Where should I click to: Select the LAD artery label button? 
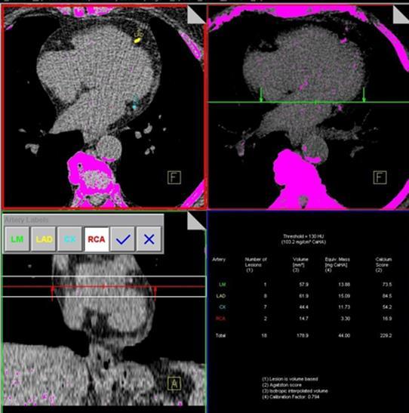(44, 239)
